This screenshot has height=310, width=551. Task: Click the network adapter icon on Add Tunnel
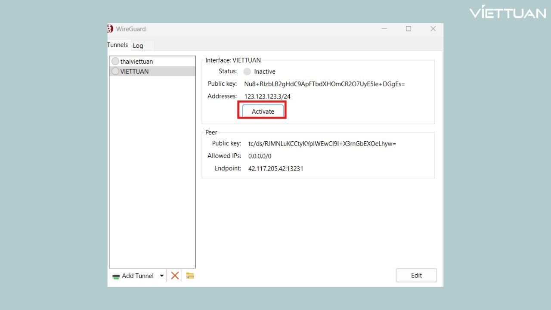(x=116, y=276)
